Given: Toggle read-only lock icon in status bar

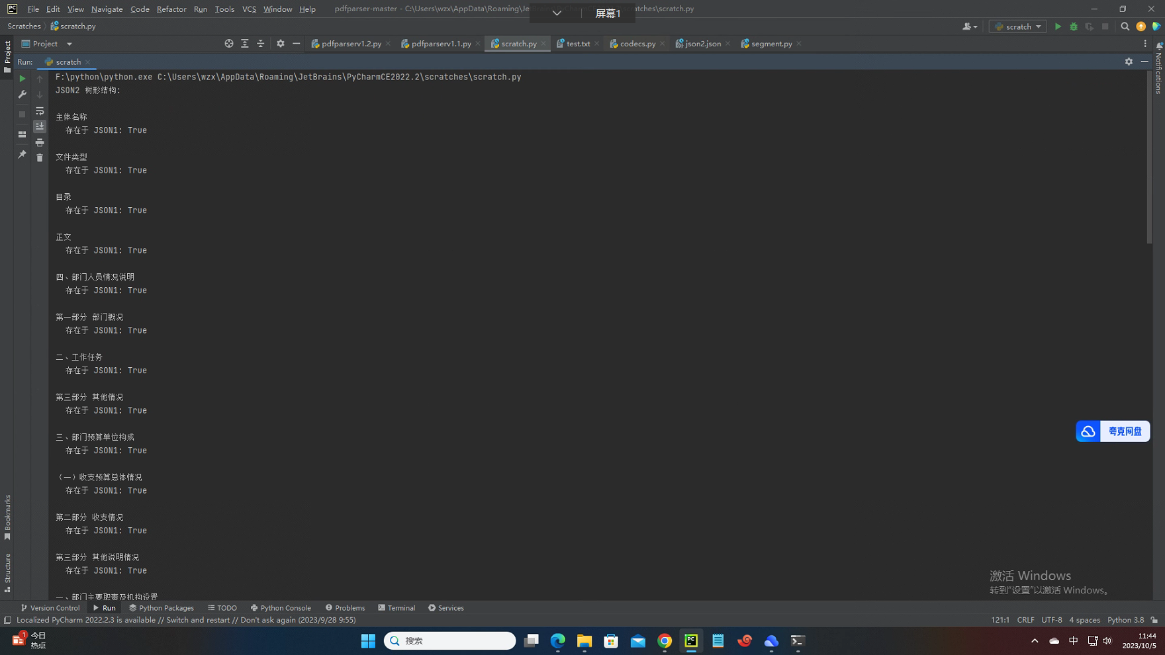Looking at the screenshot, I should [x=1154, y=620].
